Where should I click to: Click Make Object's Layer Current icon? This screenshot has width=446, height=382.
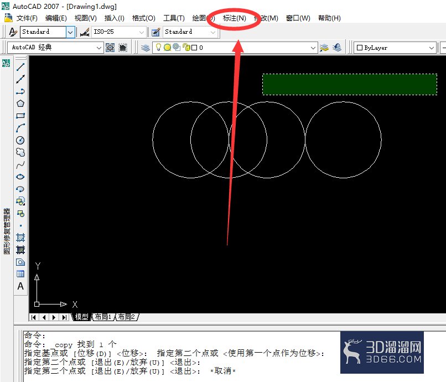[324, 48]
